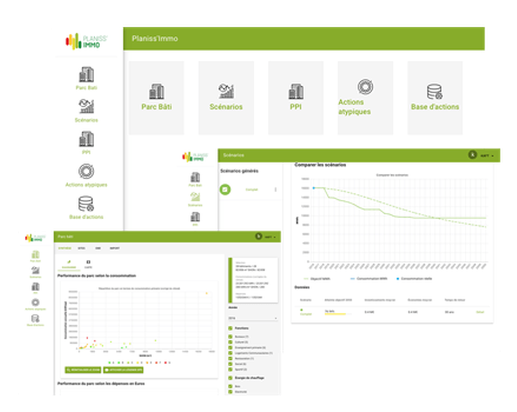
Task: Click Réinitialiser le zoom button
Action: click(x=83, y=370)
